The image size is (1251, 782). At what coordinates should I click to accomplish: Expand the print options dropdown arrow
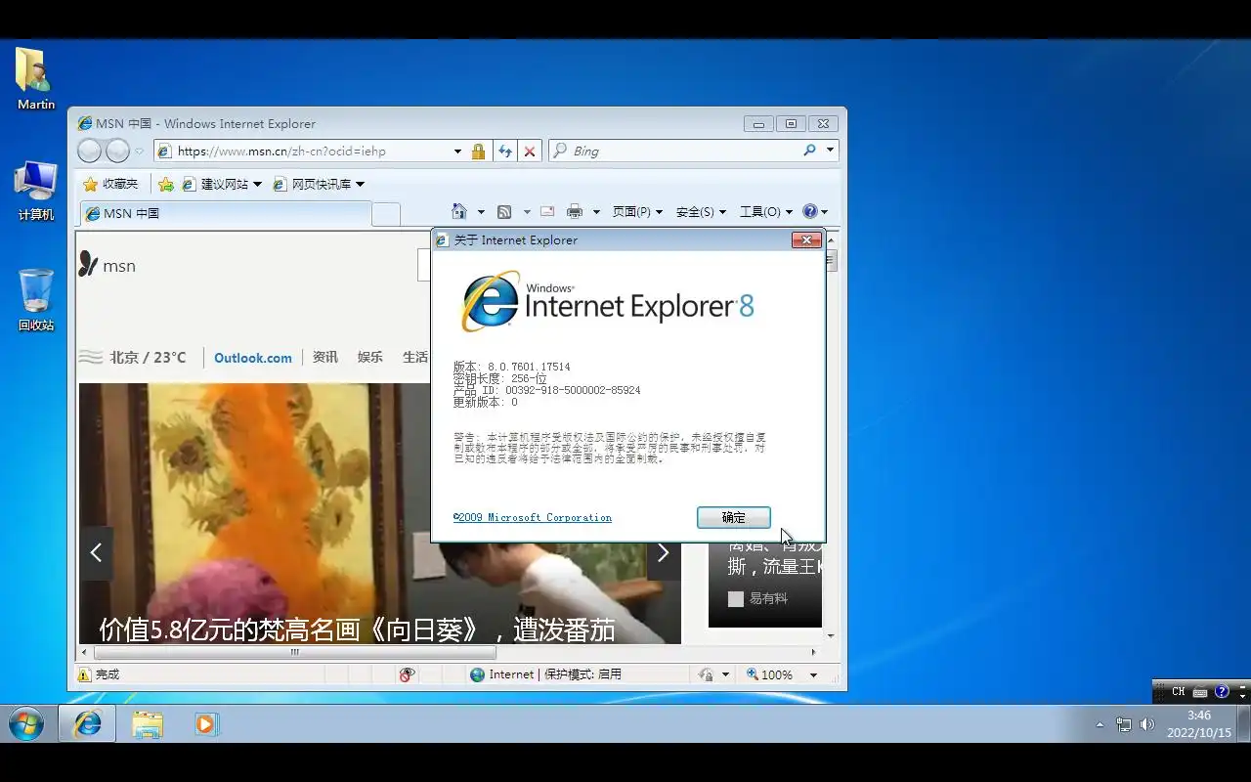(596, 212)
